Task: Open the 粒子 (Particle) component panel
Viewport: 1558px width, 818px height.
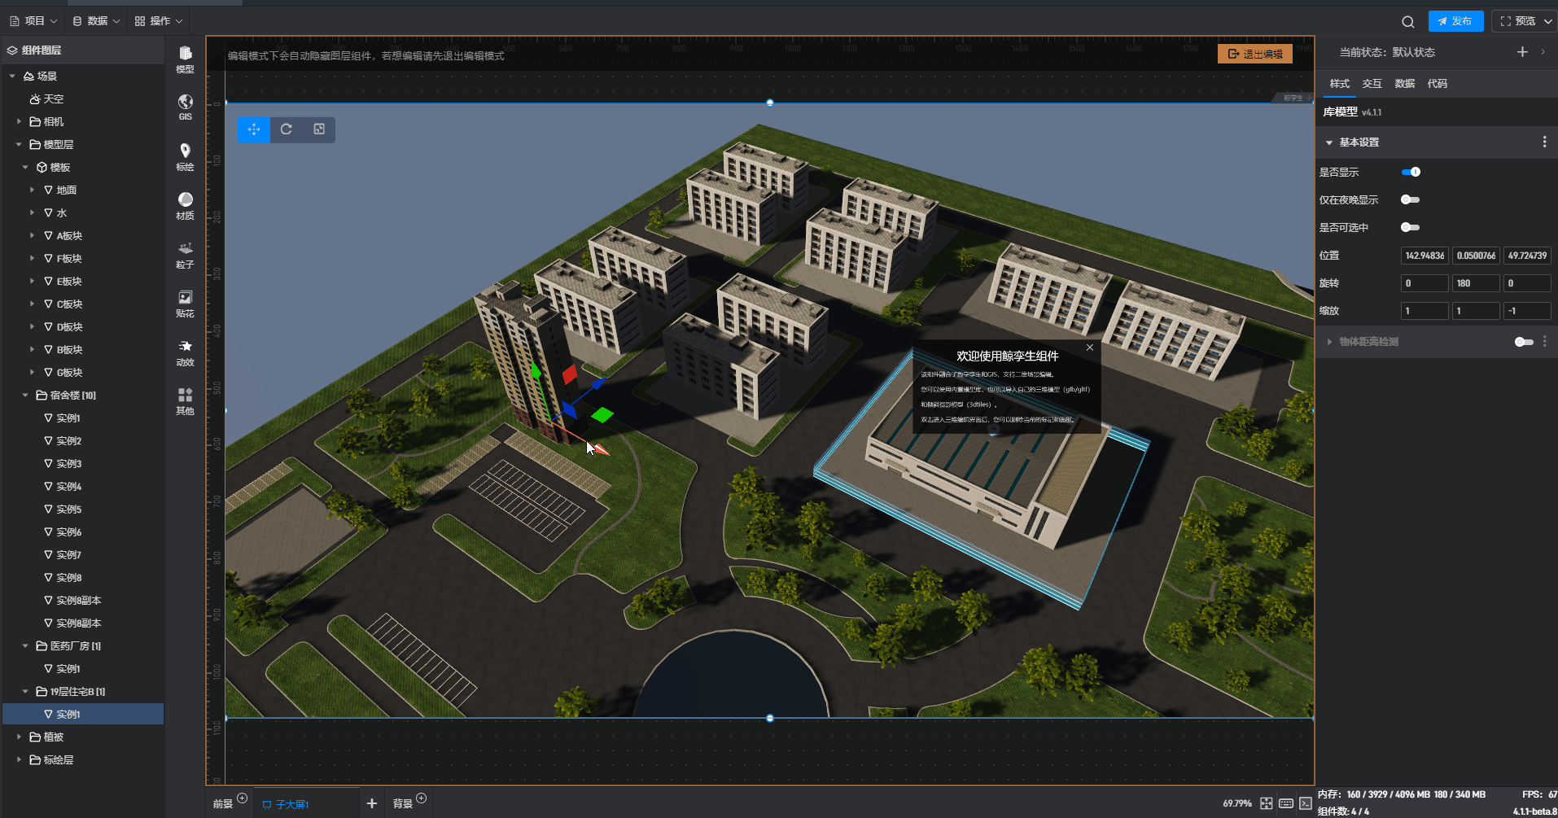Action: [185, 255]
